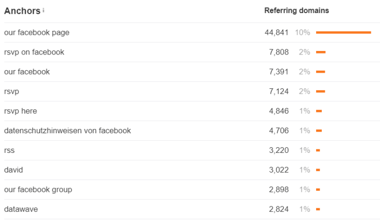
Task: Click the 'datawave' anchor text
Action: 21,209
